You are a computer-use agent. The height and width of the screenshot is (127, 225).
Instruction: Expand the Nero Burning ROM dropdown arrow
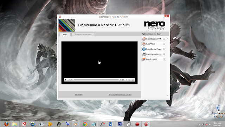[164, 39]
